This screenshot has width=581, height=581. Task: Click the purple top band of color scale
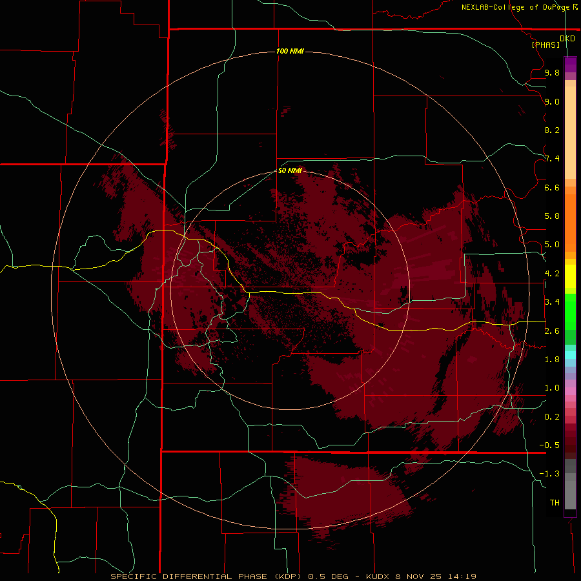pos(570,65)
